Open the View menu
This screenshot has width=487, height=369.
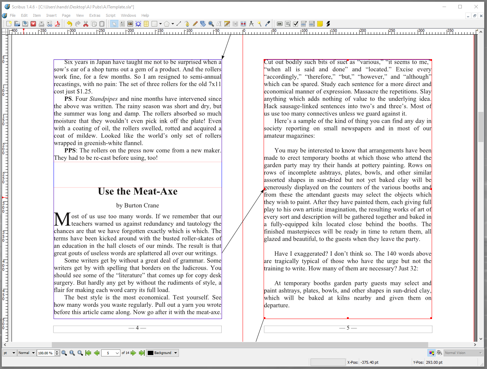80,15
